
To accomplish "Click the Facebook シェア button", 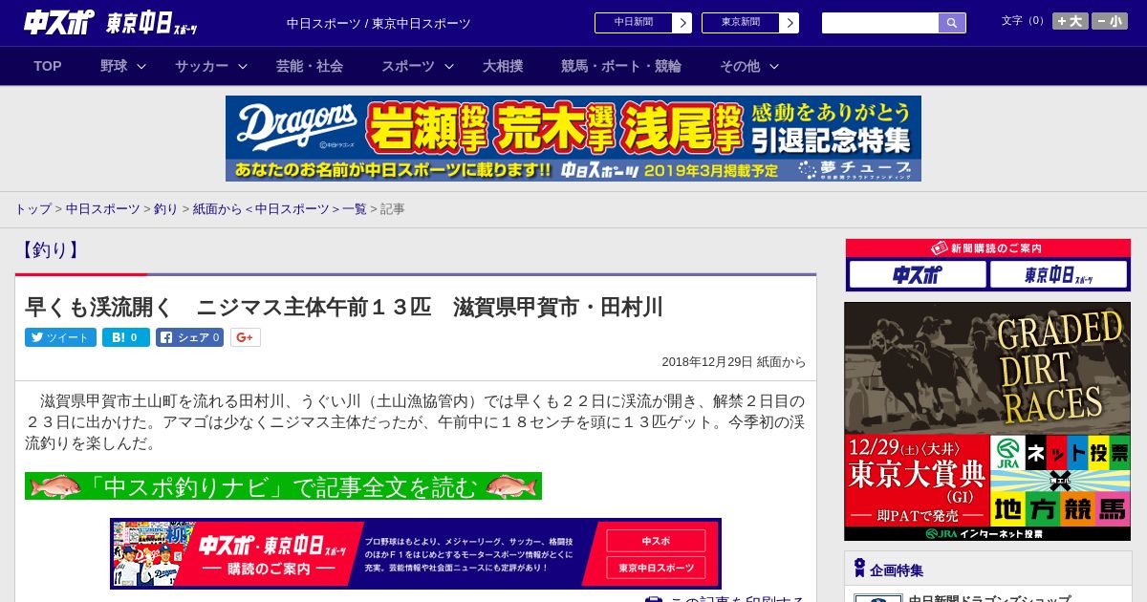I will 189,337.
